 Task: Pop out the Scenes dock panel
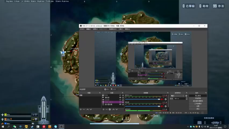(100, 93)
